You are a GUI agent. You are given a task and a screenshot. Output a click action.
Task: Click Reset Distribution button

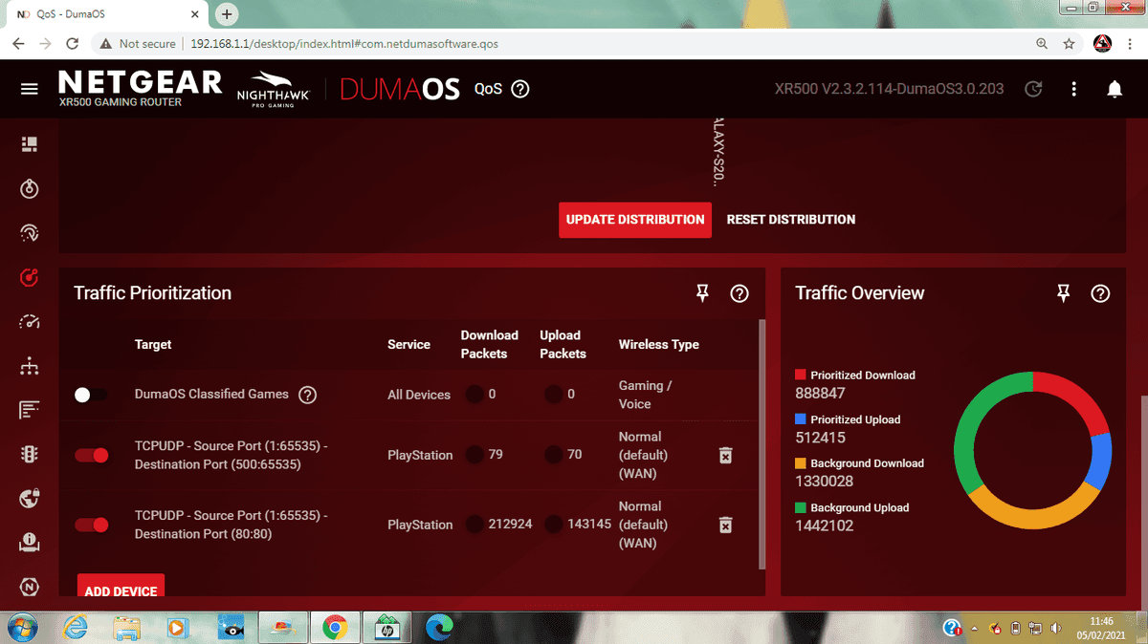click(791, 219)
